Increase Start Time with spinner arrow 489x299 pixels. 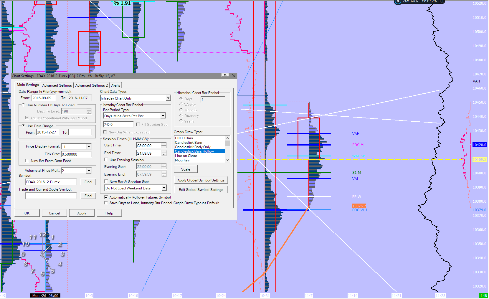coord(164,144)
